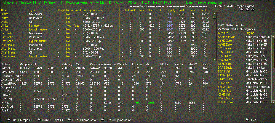Viewport: 275px width, 123px height.
Task: Click the first single-arrow Expand G4M1 Betty button
Action: 242,10
